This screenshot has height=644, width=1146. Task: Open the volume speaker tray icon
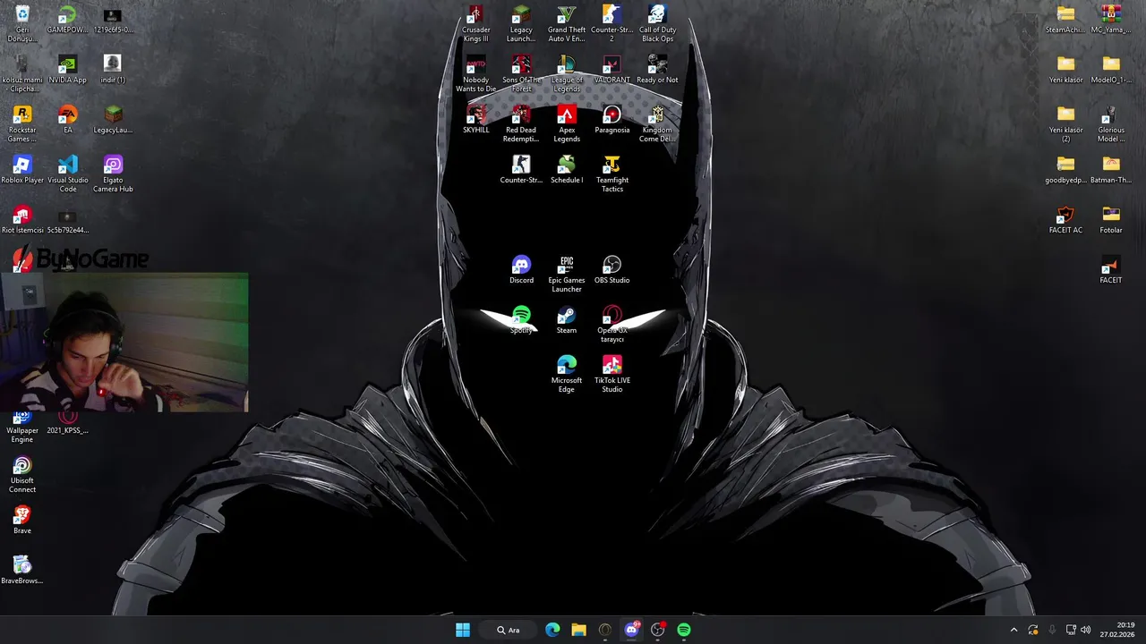(x=1086, y=630)
